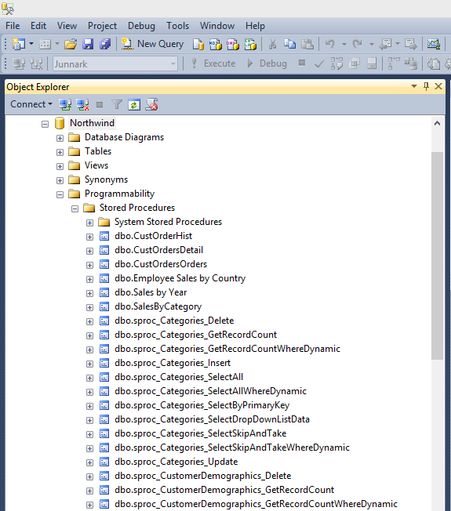Open the Junnark database dropdown
This screenshot has width=451, height=511.
click(115, 64)
